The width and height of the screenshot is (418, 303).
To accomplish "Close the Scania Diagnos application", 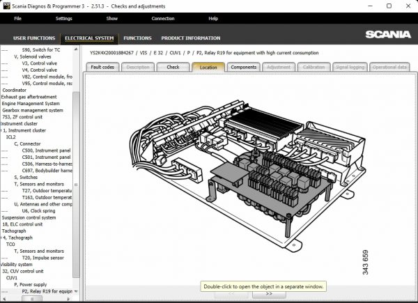I will tap(408, 6).
